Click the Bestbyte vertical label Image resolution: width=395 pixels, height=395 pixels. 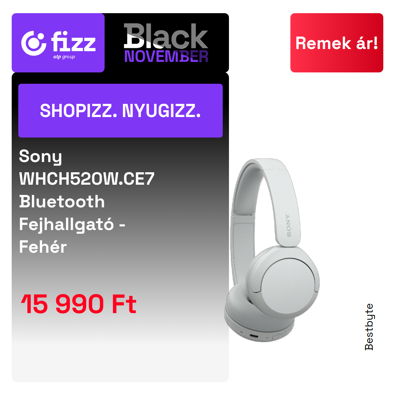click(369, 327)
